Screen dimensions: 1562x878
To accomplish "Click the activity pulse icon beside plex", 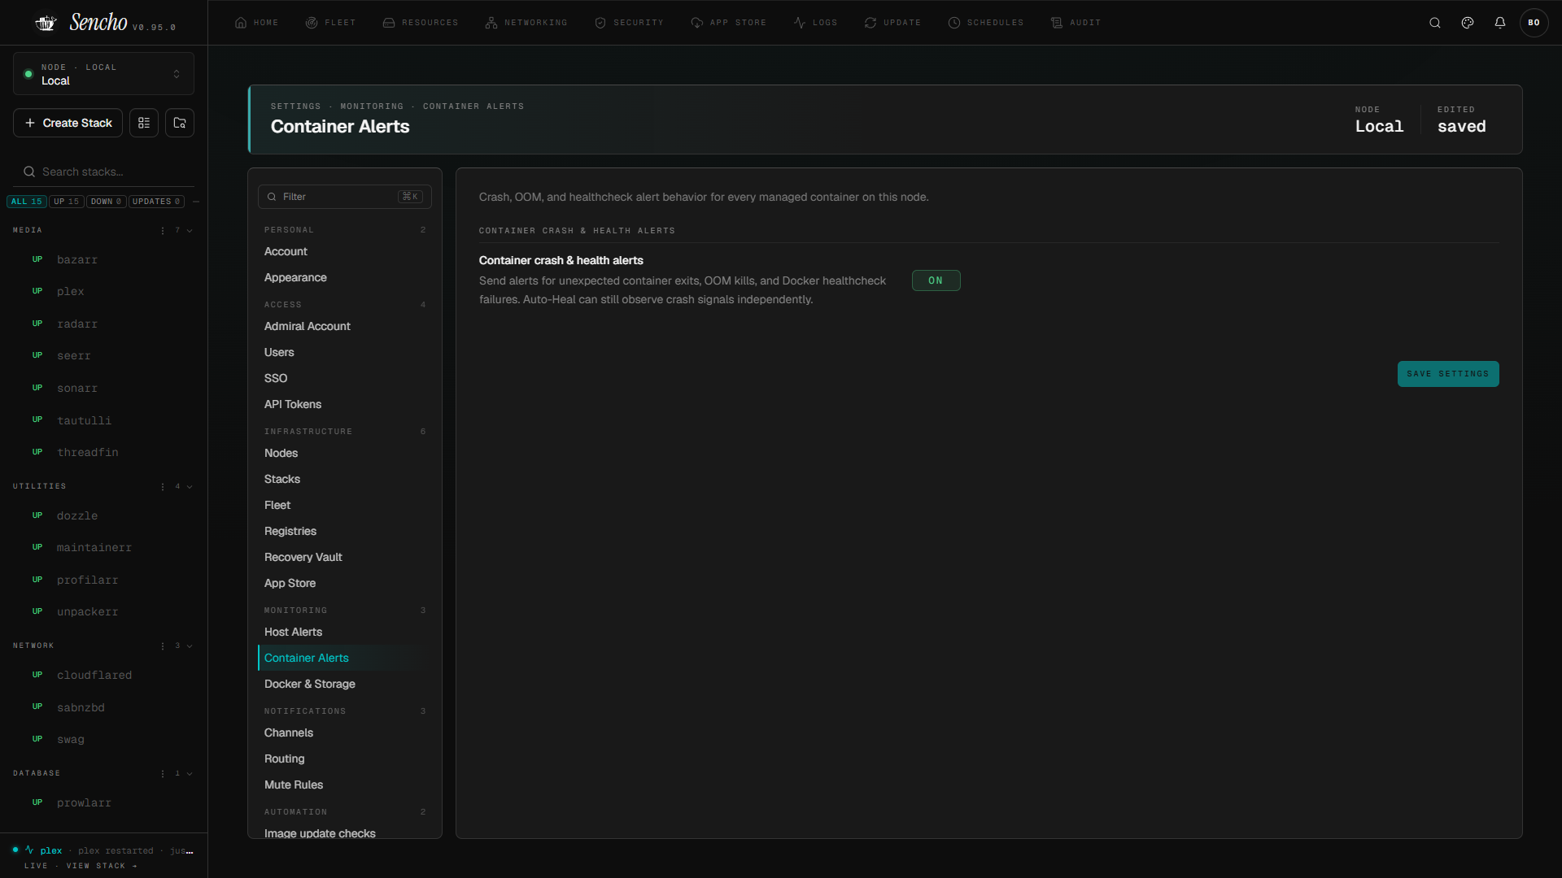I will tap(29, 850).
